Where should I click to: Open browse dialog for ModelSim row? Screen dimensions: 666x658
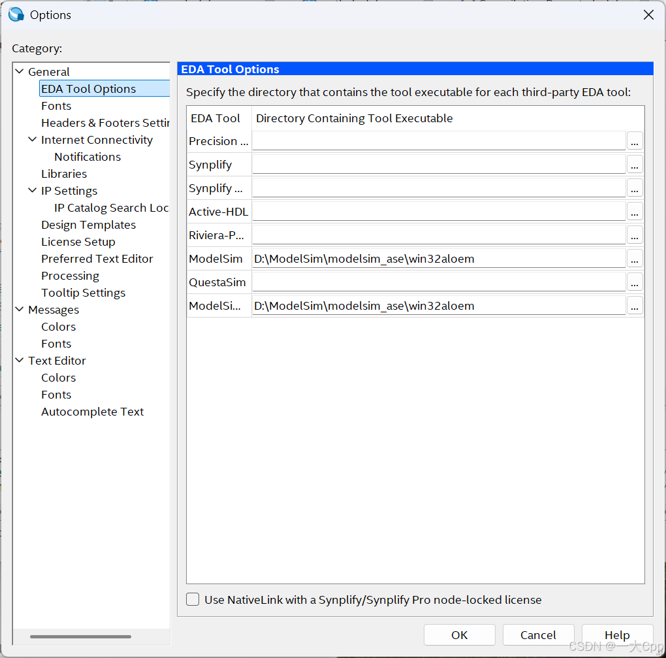(x=635, y=259)
